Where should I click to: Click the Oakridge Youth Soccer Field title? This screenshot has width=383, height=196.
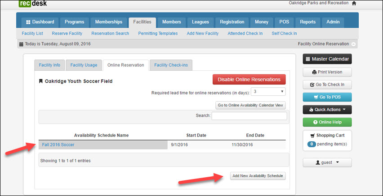79,81
